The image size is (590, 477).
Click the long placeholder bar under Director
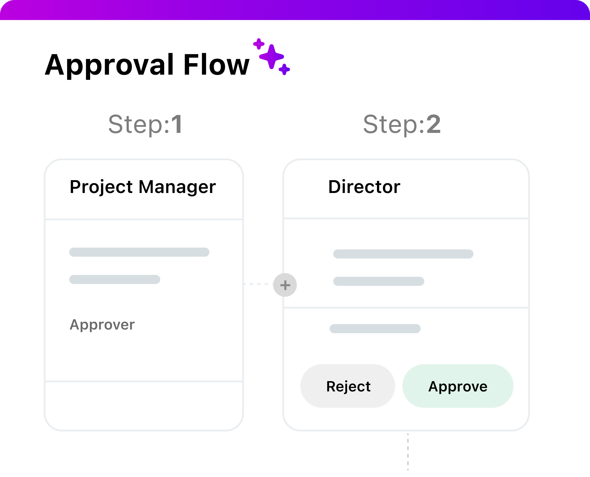point(403,254)
